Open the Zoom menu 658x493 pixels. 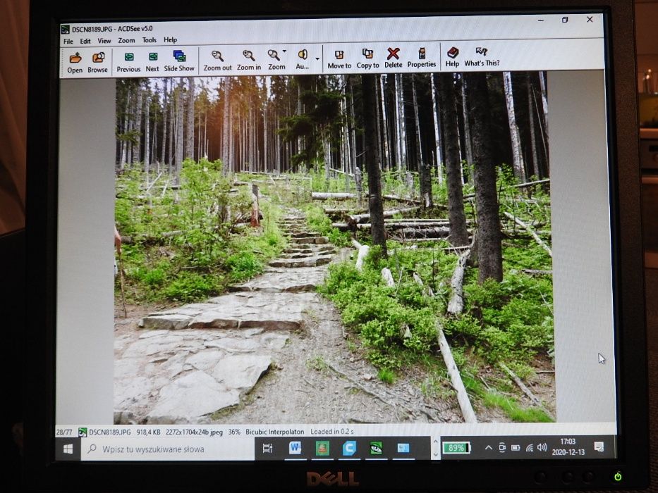tap(126, 40)
